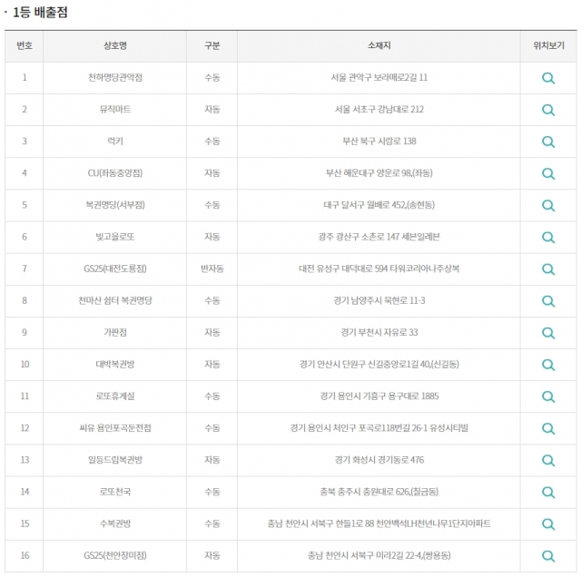Image resolution: width=581 pixels, height=577 pixels.
Task: Click the 1등 배출점 heading
Action: (x=40, y=12)
